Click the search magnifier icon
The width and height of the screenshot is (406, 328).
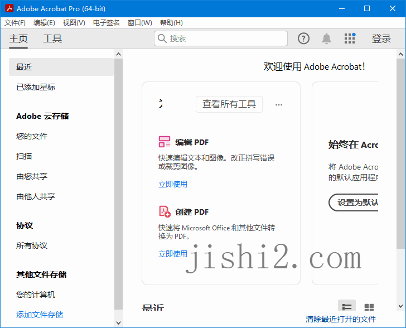pos(162,38)
